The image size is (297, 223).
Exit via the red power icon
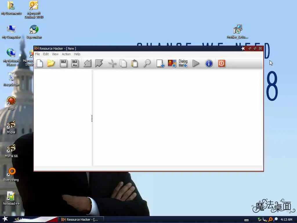click(x=221, y=63)
